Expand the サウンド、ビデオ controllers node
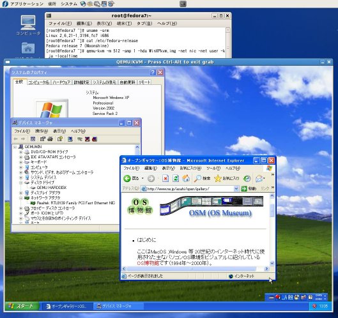 tap(20, 172)
